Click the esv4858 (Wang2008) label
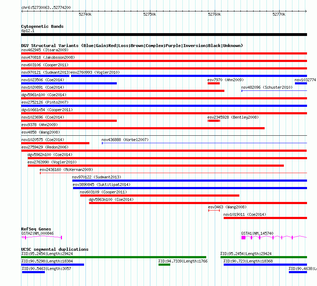 (x=41, y=132)
